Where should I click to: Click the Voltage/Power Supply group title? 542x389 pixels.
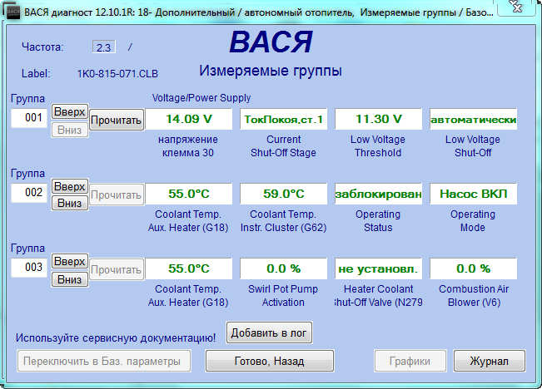coord(201,98)
